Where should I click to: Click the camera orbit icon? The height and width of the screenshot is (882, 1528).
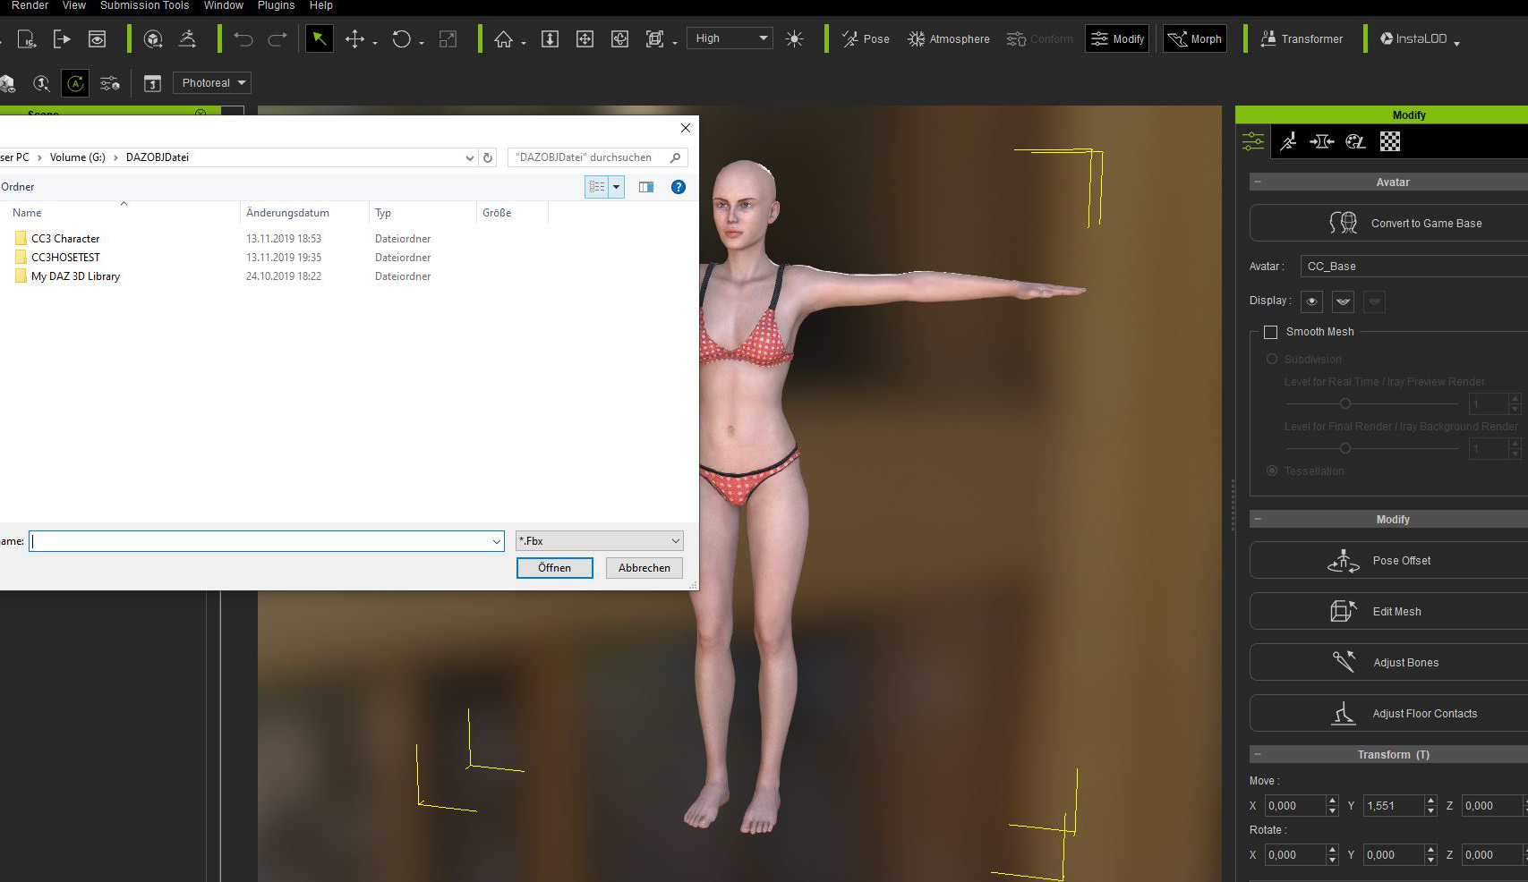pos(619,39)
